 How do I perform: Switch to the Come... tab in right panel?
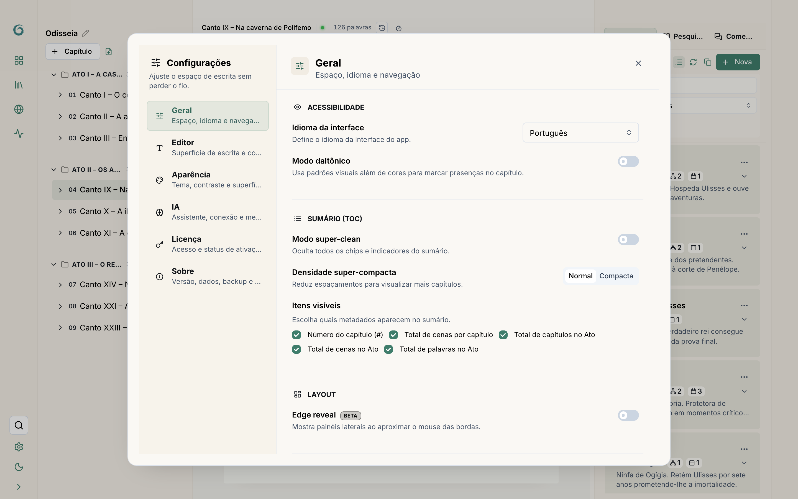pyautogui.click(x=733, y=36)
